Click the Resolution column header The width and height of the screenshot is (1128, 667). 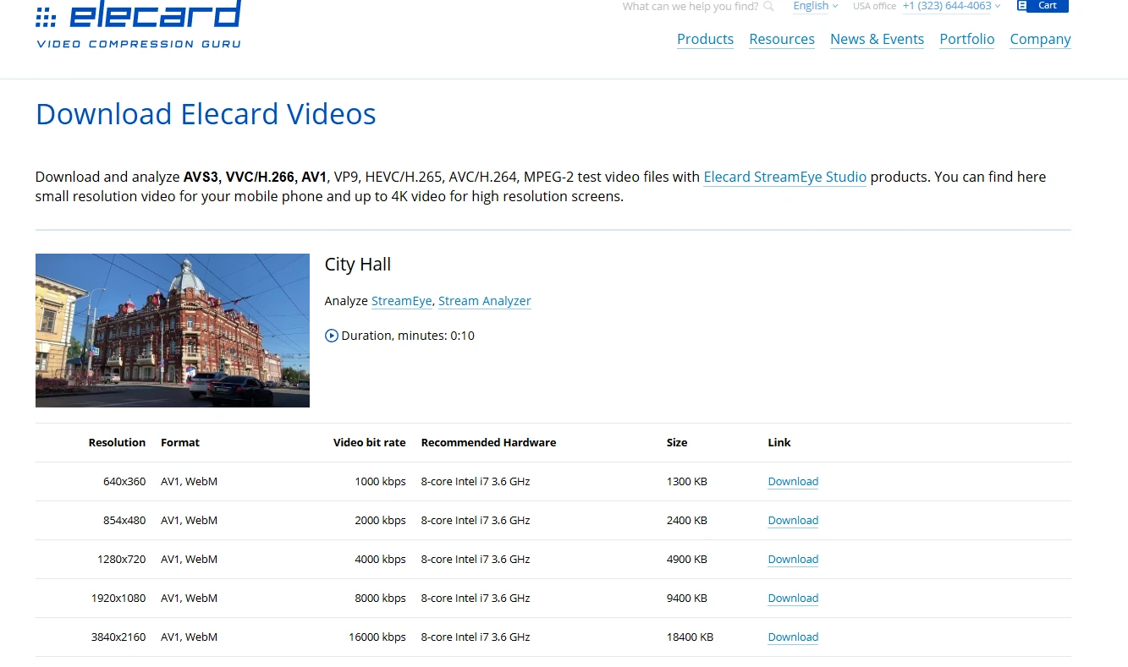(117, 442)
